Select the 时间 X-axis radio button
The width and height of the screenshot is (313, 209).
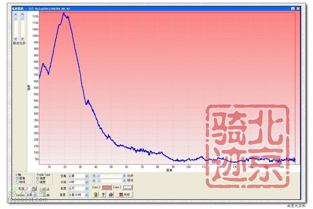[17, 182]
